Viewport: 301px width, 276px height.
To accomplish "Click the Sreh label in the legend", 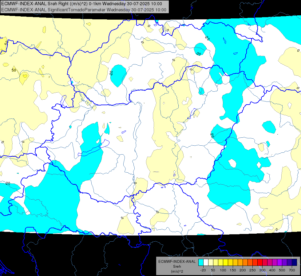I will pos(177,266).
